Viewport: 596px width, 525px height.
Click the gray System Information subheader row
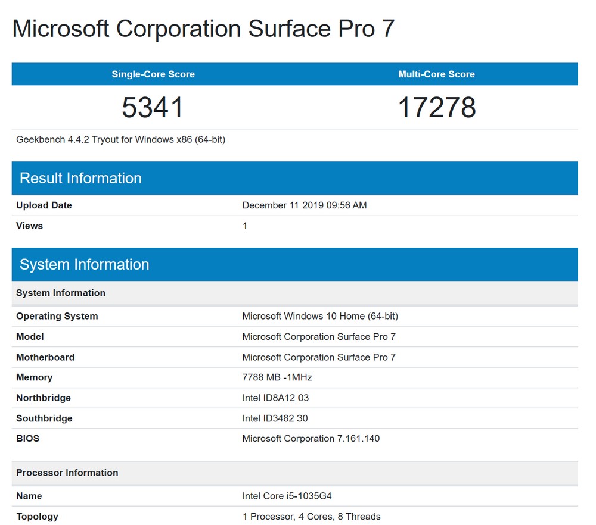pos(61,293)
